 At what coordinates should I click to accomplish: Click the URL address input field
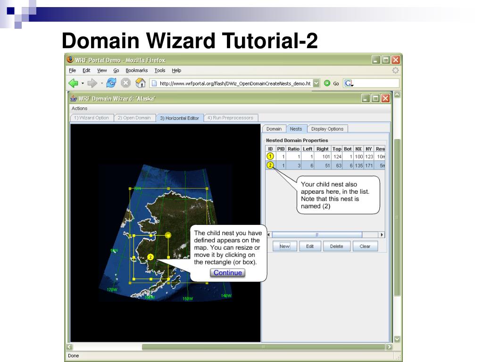click(235, 83)
